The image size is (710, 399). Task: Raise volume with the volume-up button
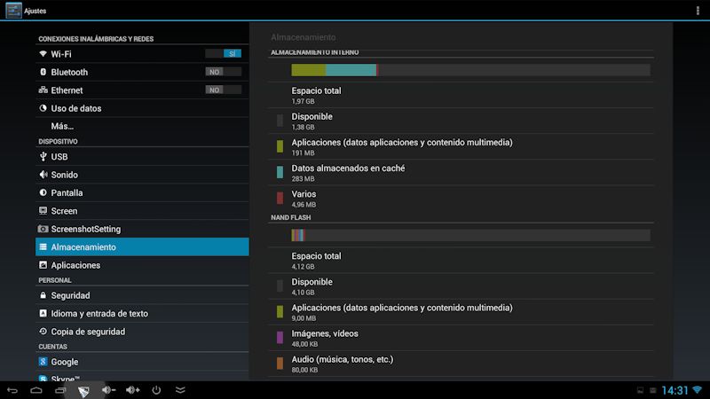click(132, 390)
